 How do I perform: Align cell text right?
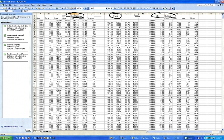click(x=131, y=9)
